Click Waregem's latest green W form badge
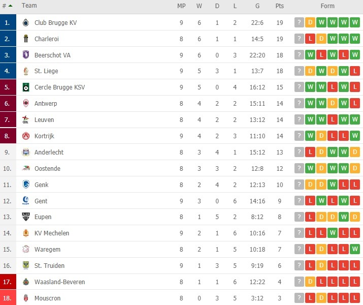Viewport: 363px width, 305px height. click(x=355, y=250)
